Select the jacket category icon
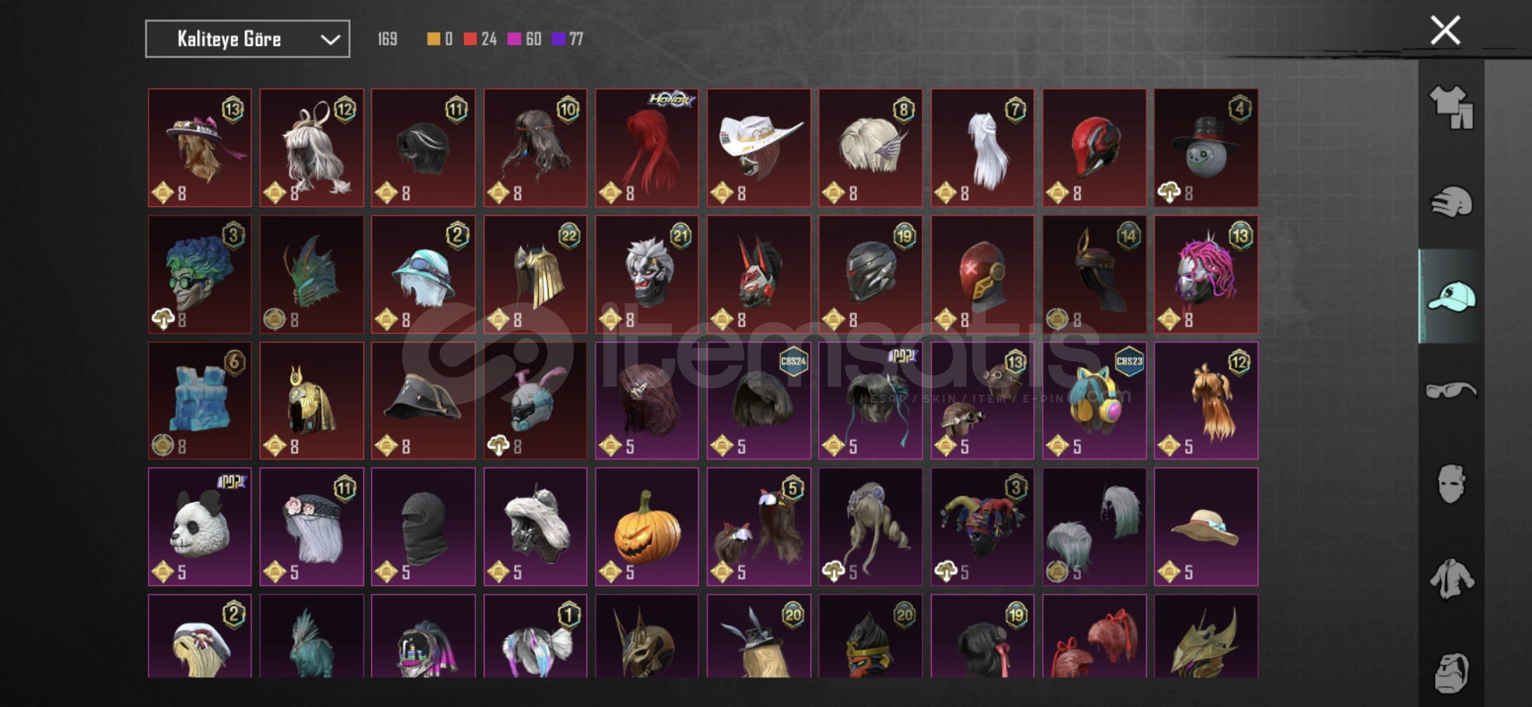The image size is (1532, 707). [1451, 579]
